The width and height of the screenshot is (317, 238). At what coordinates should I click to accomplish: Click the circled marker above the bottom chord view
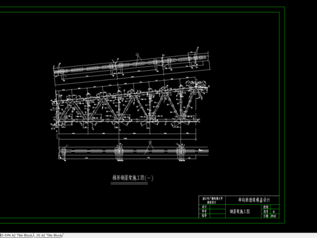pyautogui.click(x=151, y=142)
